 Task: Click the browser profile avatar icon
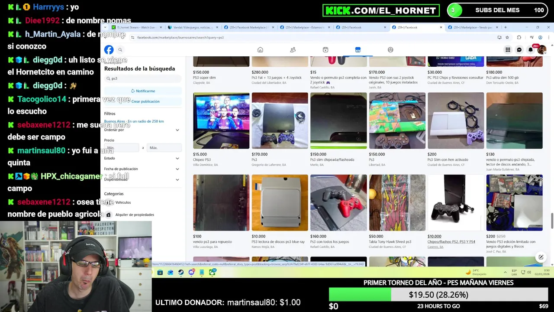tap(540, 38)
